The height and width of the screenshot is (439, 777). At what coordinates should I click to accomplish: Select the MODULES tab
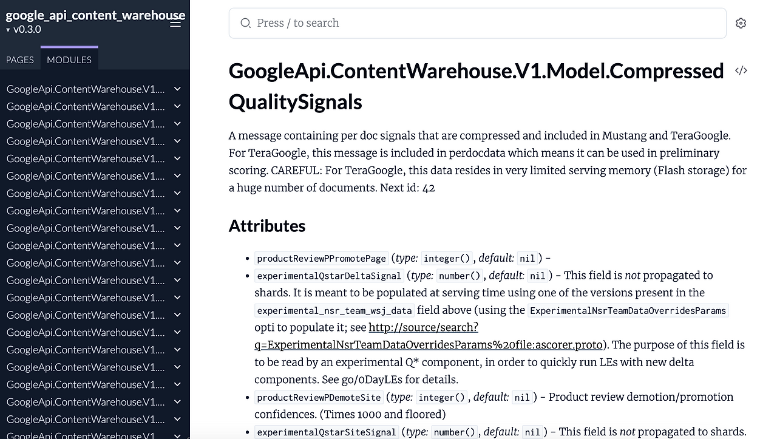(x=69, y=59)
